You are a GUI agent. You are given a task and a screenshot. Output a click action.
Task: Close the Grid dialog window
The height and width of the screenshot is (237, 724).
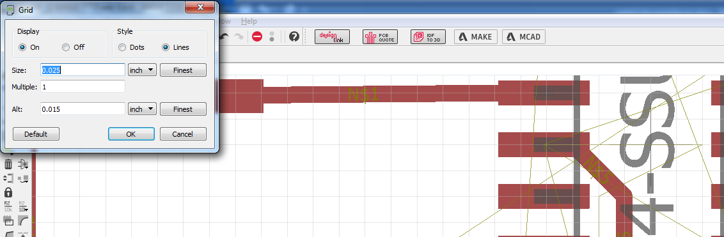200,6
